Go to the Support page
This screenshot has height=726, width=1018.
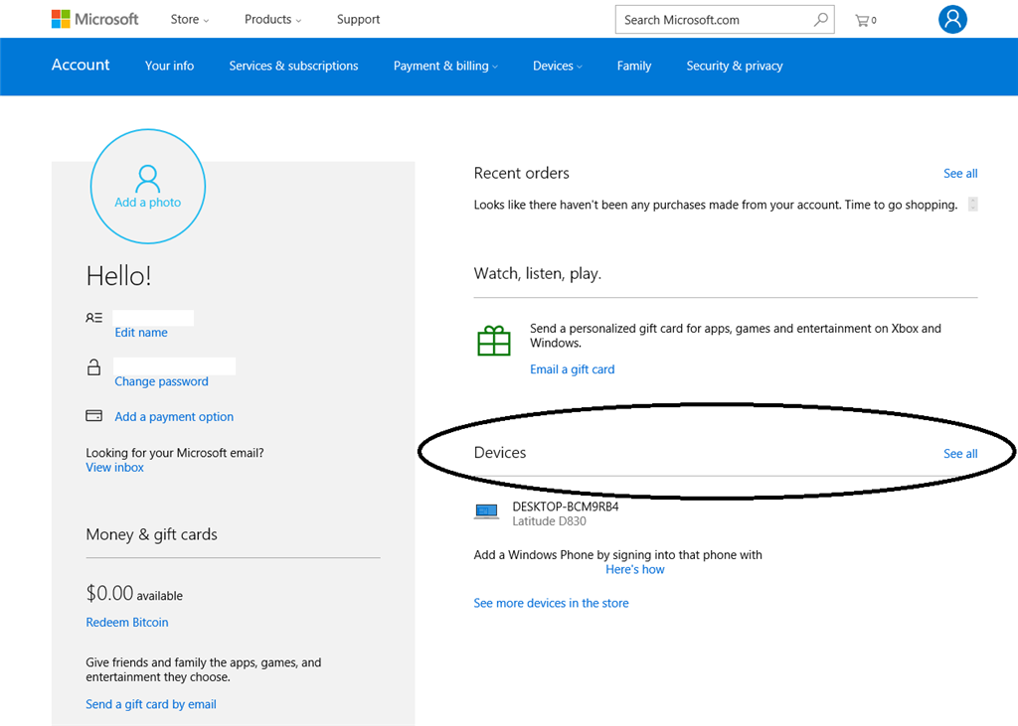click(x=358, y=20)
